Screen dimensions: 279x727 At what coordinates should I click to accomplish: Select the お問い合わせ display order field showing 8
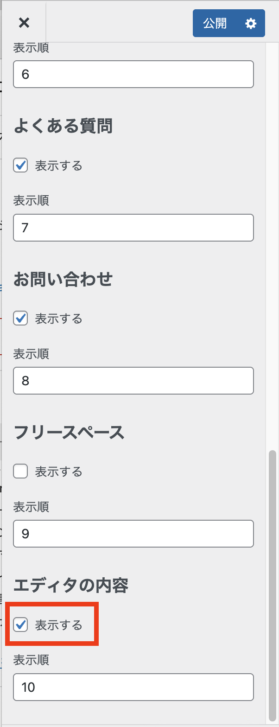click(x=133, y=381)
